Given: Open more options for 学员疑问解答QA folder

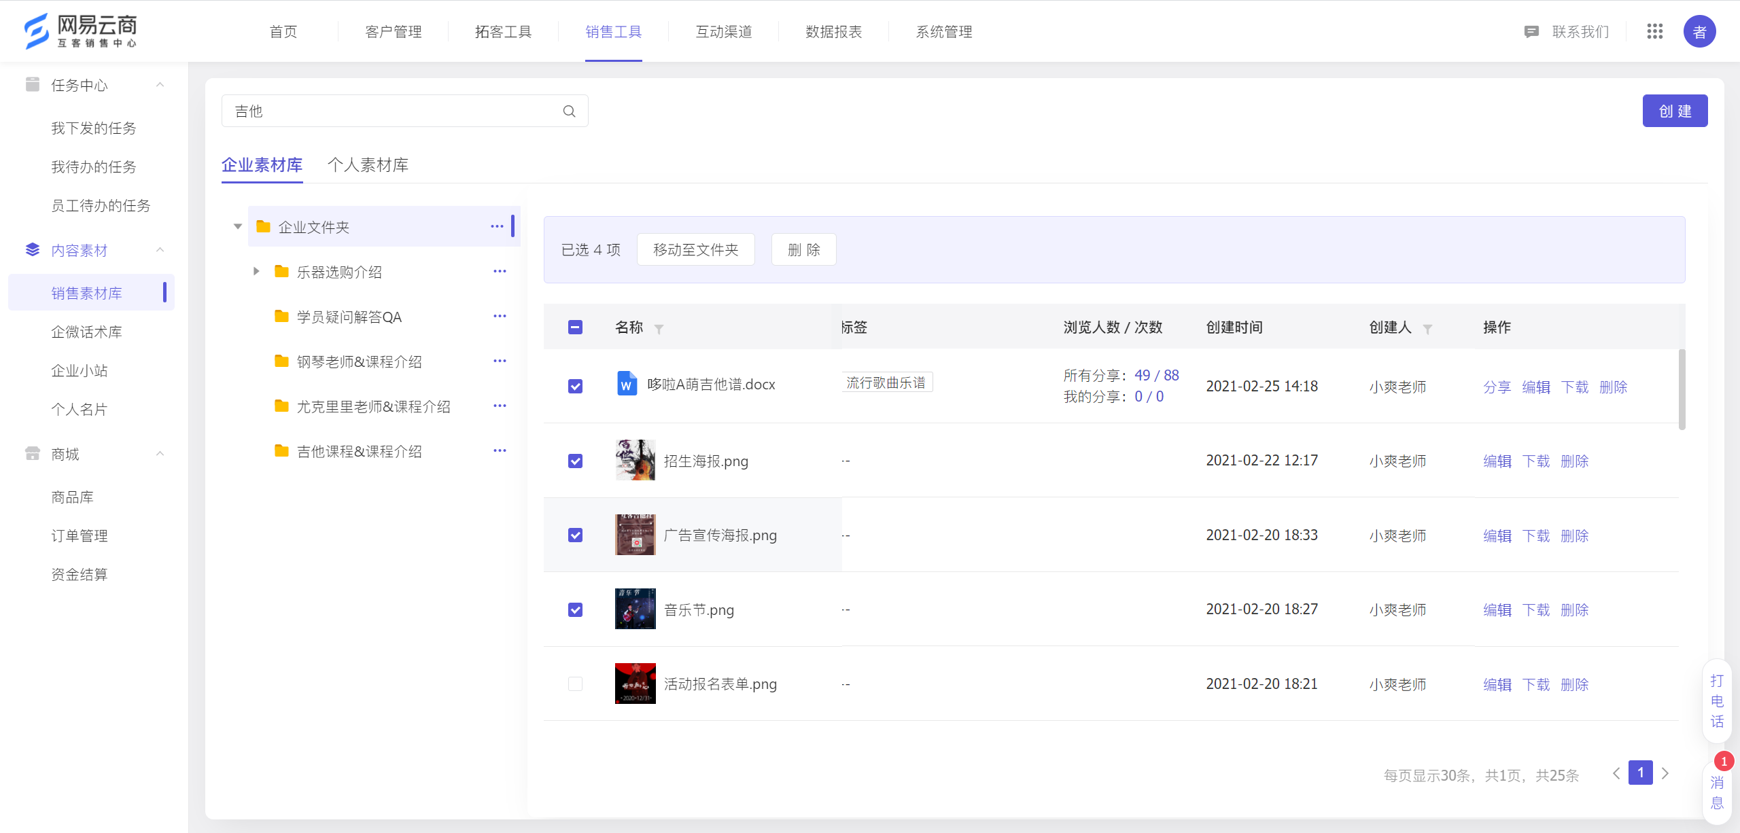Looking at the screenshot, I should pyautogui.click(x=500, y=316).
